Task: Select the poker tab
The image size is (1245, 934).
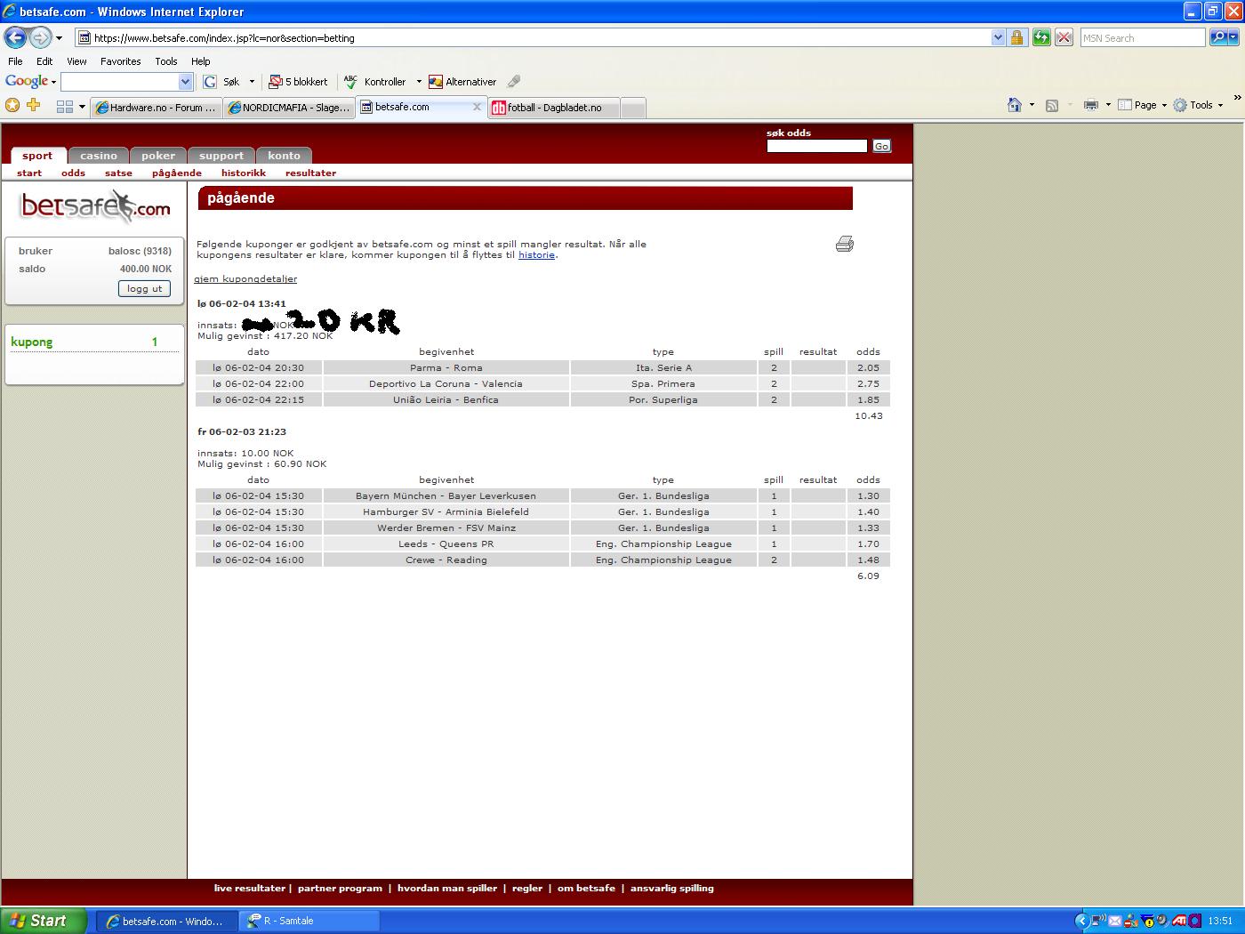Action: coord(158,156)
